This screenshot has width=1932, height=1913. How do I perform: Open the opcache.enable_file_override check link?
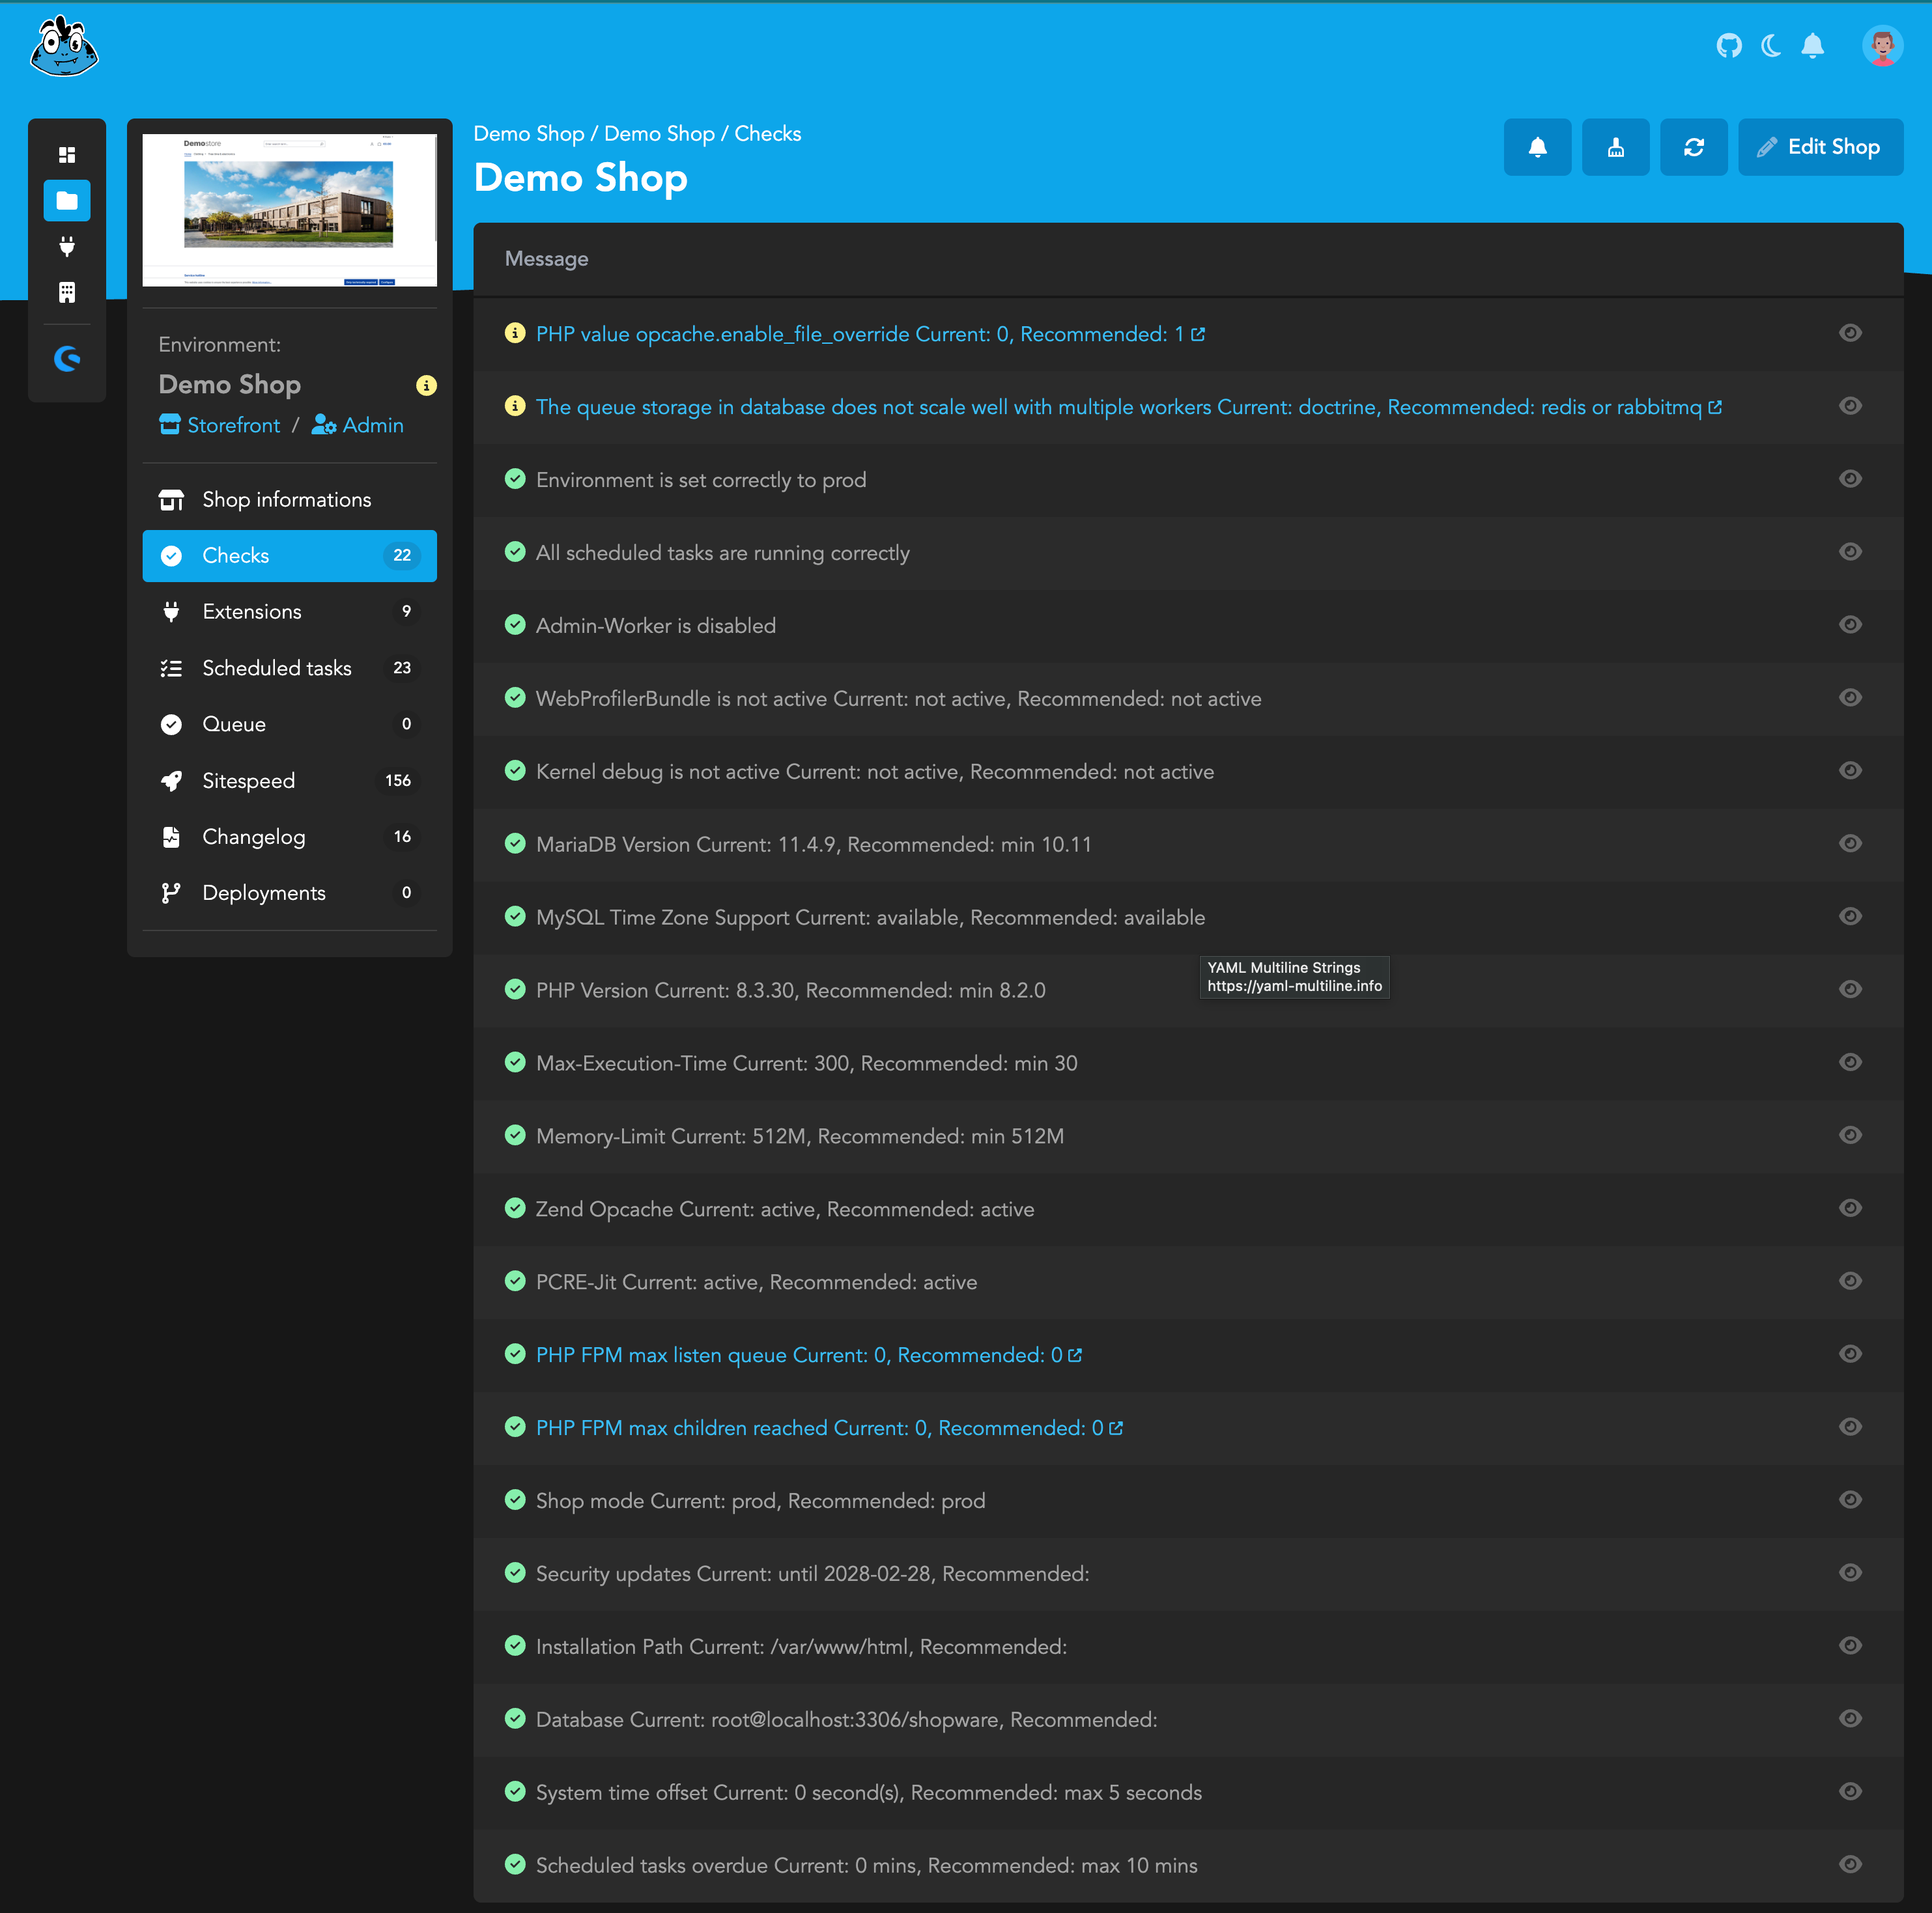(869, 334)
